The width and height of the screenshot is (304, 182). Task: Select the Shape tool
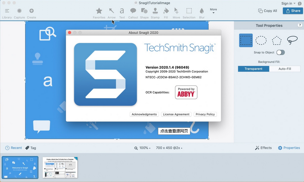[x=144, y=13]
